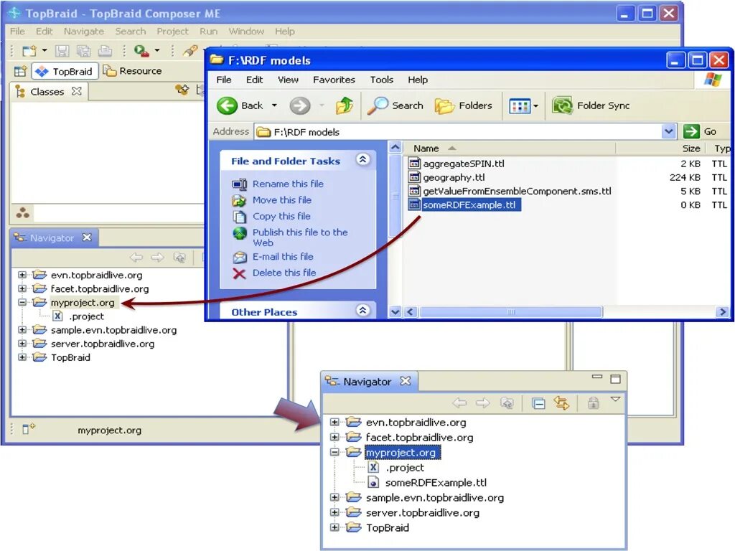Click the Up icon in lower Navigator toolbar
This screenshot has width=735, height=551.
[x=507, y=403]
